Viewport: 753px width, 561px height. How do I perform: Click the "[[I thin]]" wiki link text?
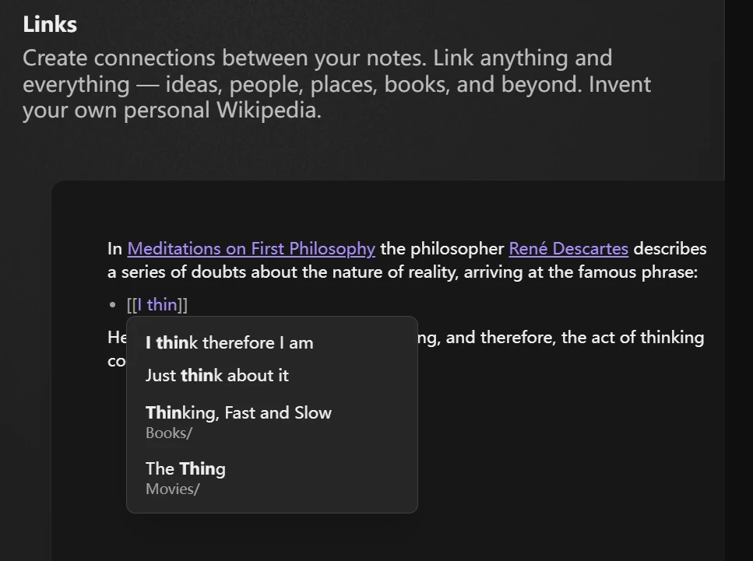point(158,304)
